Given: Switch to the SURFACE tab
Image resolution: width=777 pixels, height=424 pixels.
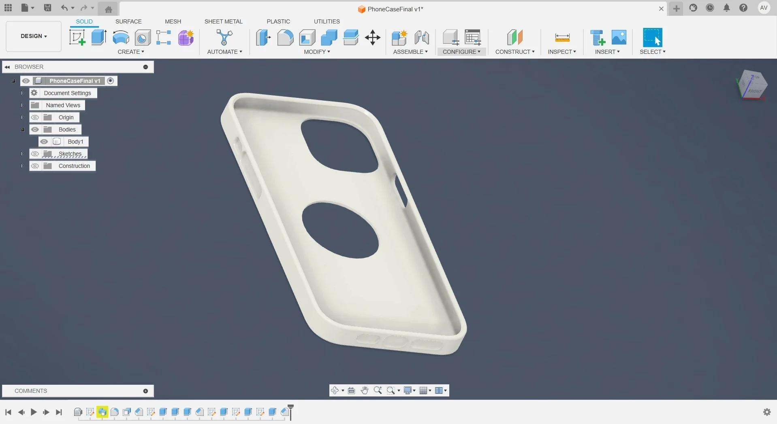Looking at the screenshot, I should 129,21.
